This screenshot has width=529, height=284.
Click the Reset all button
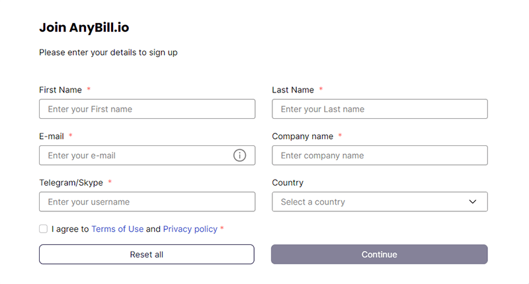[147, 254]
